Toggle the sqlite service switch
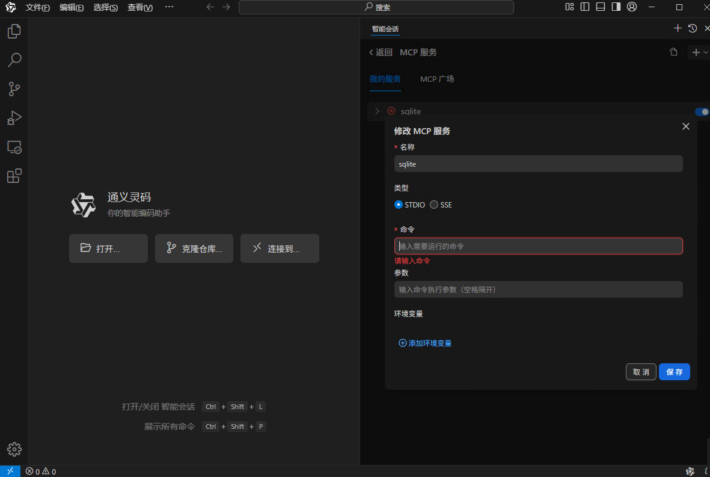Image resolution: width=710 pixels, height=477 pixels. 702,111
